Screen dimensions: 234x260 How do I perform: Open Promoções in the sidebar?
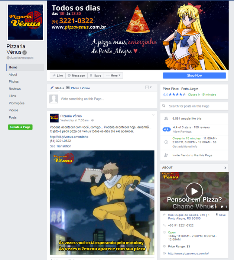[x=17, y=103]
